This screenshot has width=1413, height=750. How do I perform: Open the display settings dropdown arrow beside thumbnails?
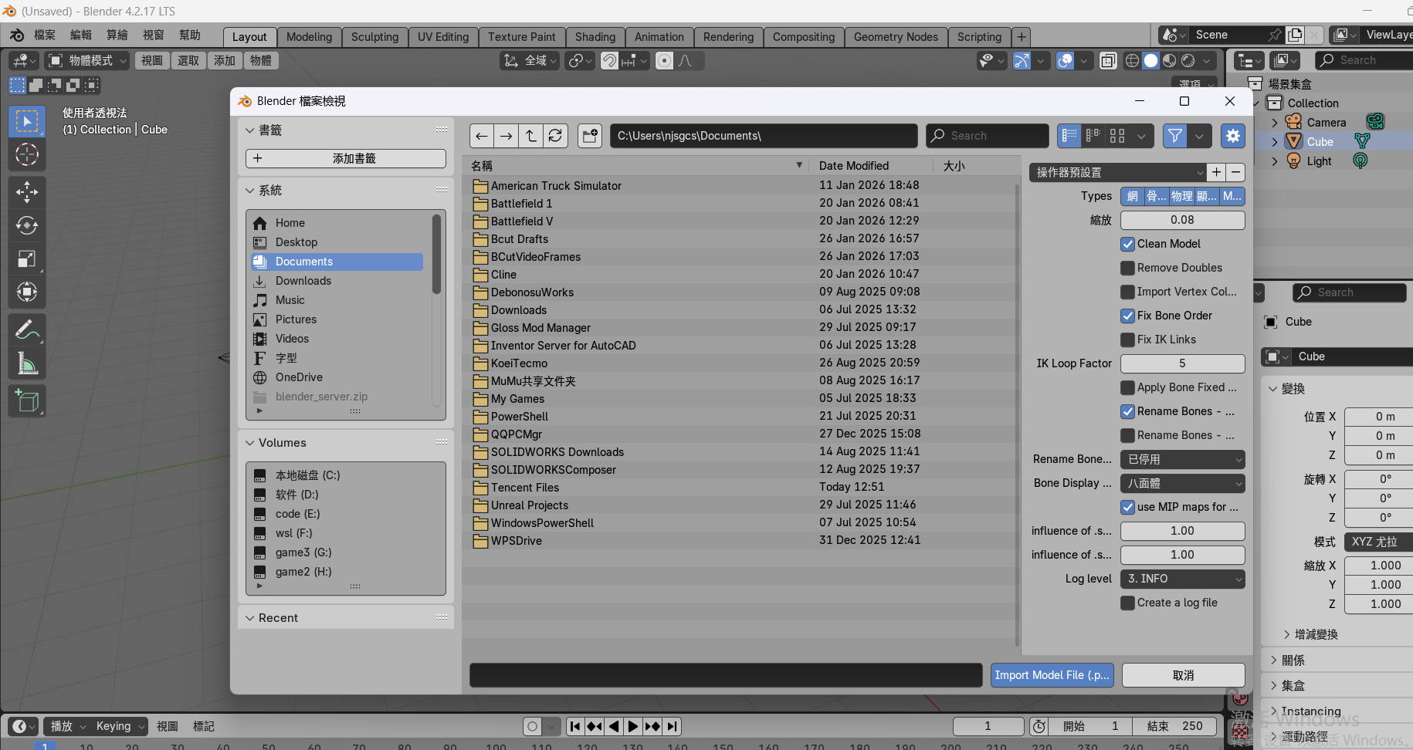coord(1141,136)
